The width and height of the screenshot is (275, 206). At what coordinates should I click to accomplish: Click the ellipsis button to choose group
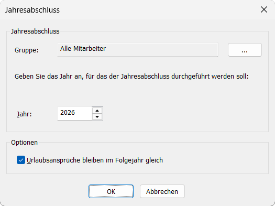(x=245, y=50)
